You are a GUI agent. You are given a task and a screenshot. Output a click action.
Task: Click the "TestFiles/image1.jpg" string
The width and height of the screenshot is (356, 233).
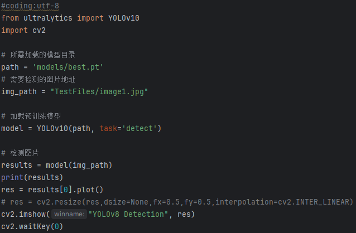(99, 91)
